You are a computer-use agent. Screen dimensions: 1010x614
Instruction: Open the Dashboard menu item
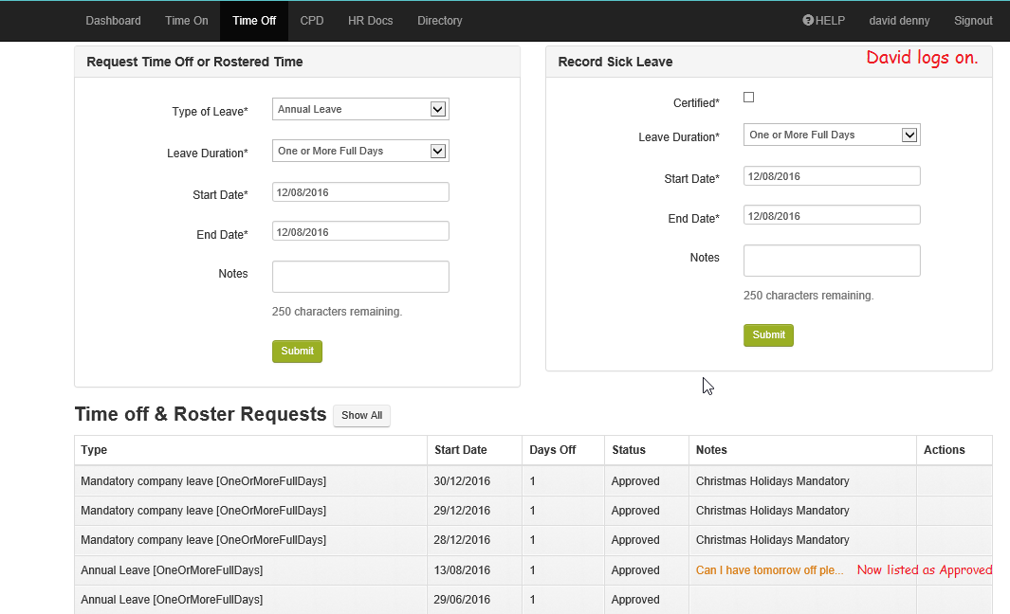[113, 21]
